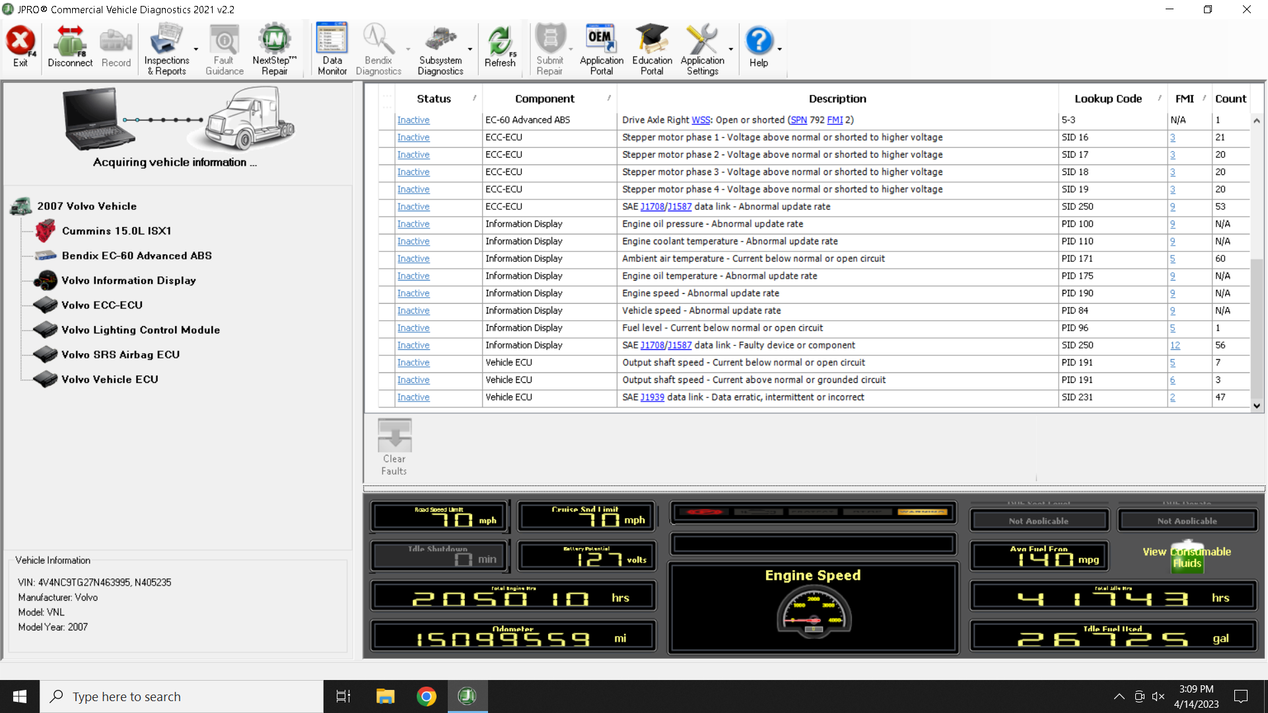This screenshot has width=1268, height=713.
Task: Open the Help icon
Action: 759,47
